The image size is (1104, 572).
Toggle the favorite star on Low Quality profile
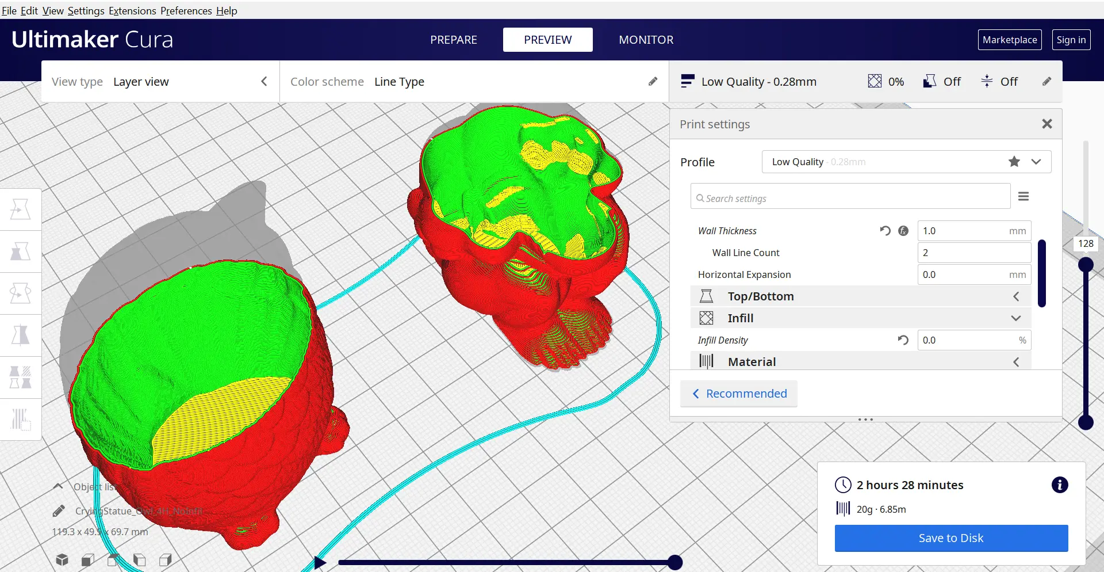pyautogui.click(x=1014, y=162)
